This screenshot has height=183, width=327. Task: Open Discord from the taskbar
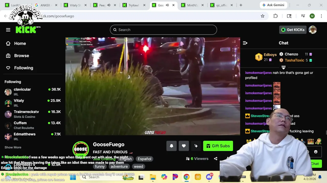(209, 177)
